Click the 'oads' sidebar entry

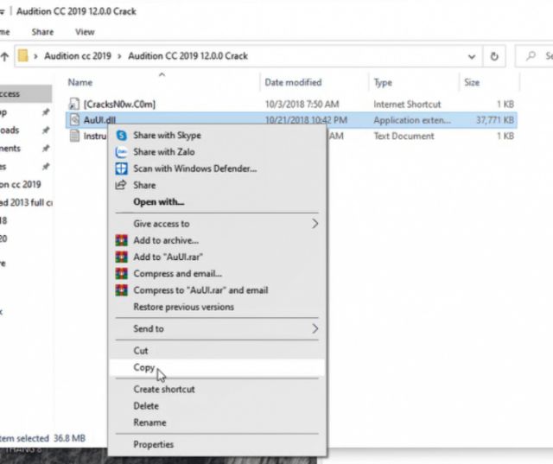(10, 130)
